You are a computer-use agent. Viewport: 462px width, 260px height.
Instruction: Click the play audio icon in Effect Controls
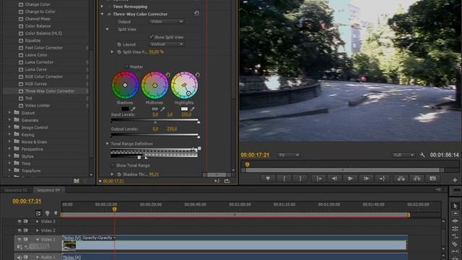pos(217,181)
